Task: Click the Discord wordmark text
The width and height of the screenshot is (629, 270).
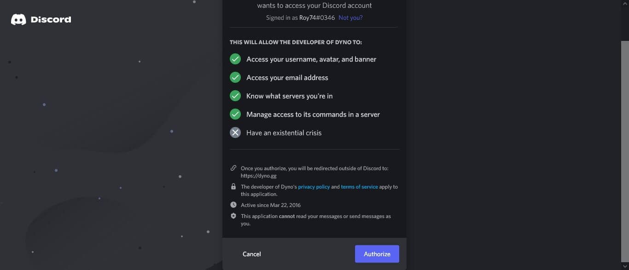Action: click(51, 19)
